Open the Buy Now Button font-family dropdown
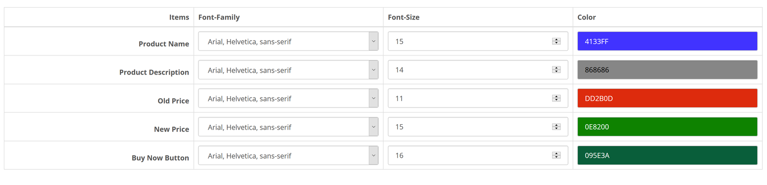The image size is (767, 185). 288,155
